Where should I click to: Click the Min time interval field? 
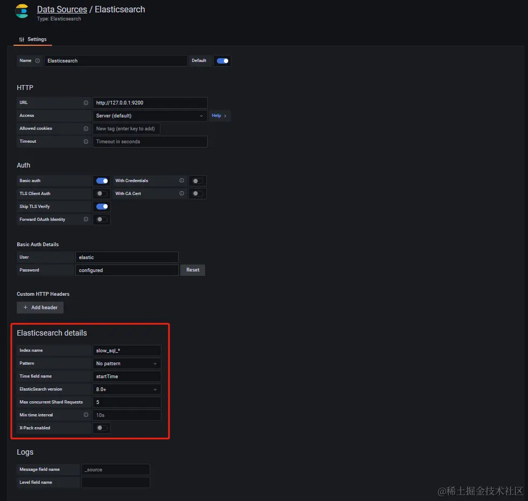tap(127, 415)
